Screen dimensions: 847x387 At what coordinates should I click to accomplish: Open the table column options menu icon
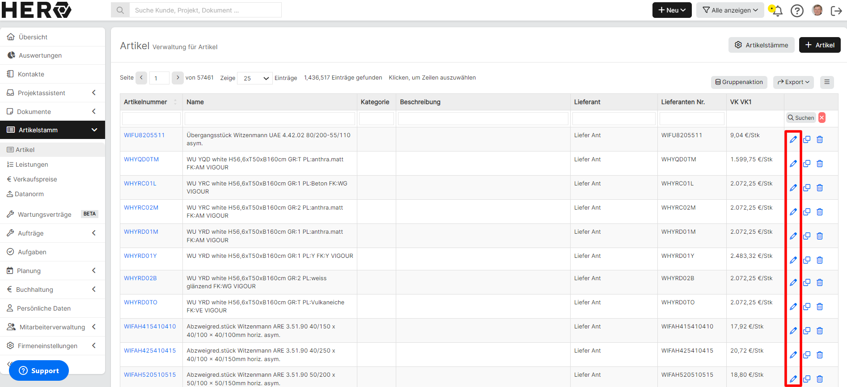827,82
